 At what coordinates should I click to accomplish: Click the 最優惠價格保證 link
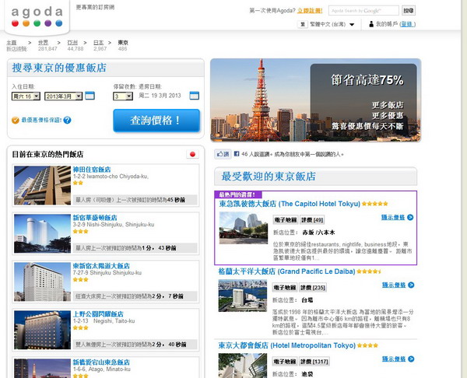(41, 120)
